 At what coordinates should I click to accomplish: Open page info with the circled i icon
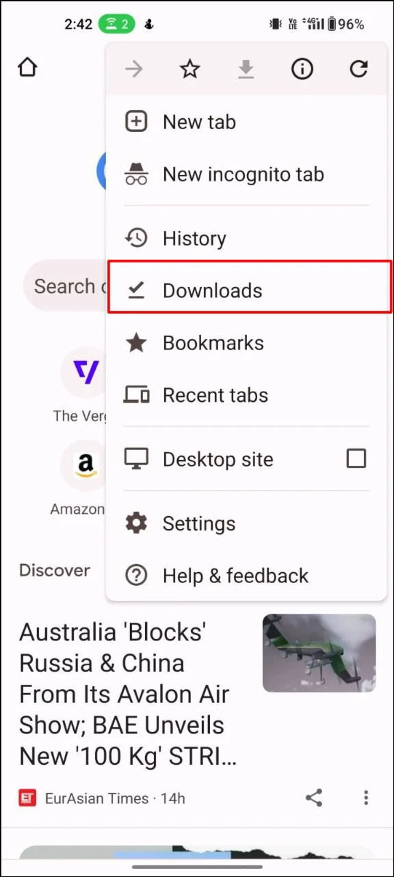pyautogui.click(x=302, y=68)
